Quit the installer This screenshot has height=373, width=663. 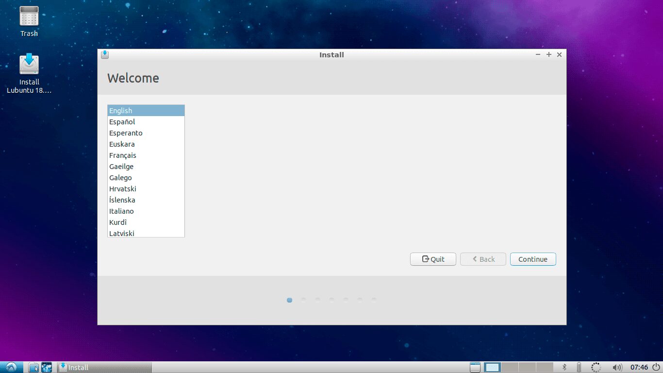pyautogui.click(x=432, y=259)
